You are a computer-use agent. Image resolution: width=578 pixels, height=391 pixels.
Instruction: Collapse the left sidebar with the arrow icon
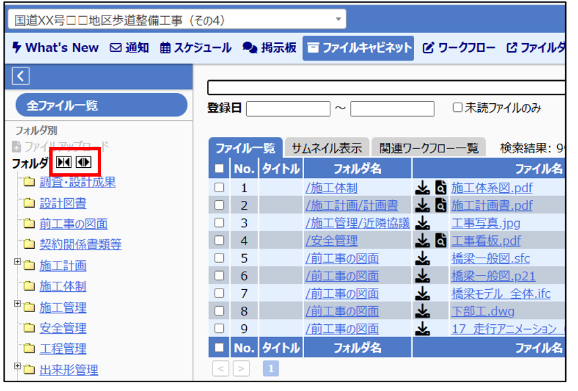21,76
